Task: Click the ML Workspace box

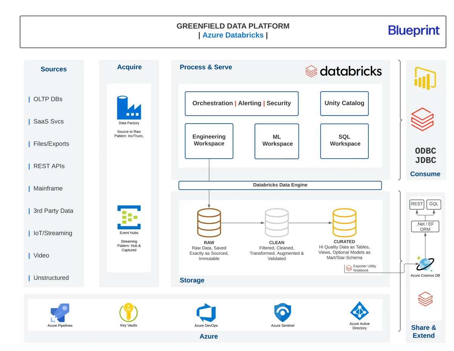Action: [x=277, y=141]
